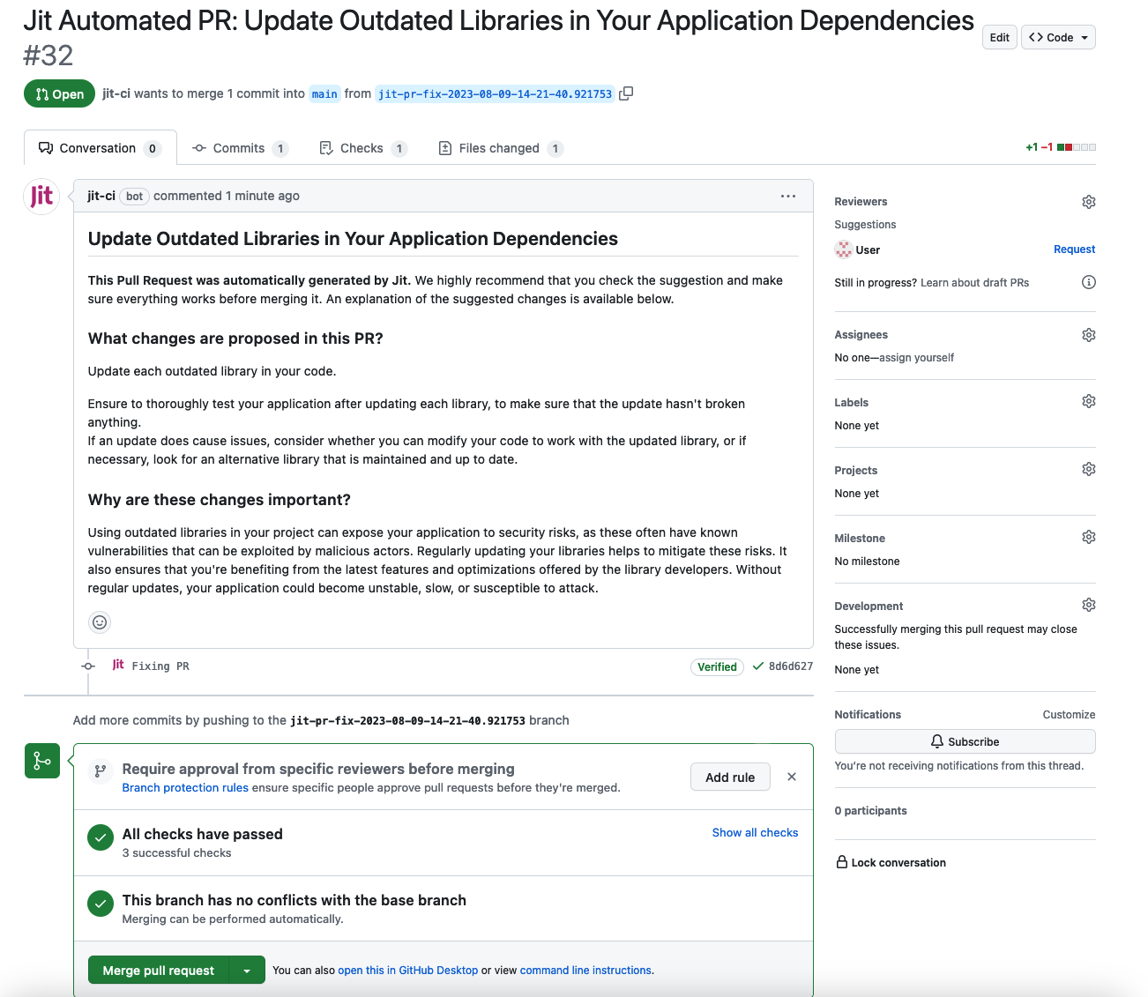1148x997 pixels.
Task: Open the three-dot comment options menu
Action: 788,196
